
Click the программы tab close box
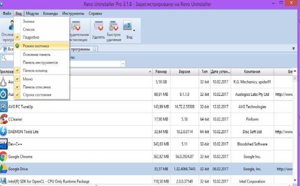coord(94,49)
